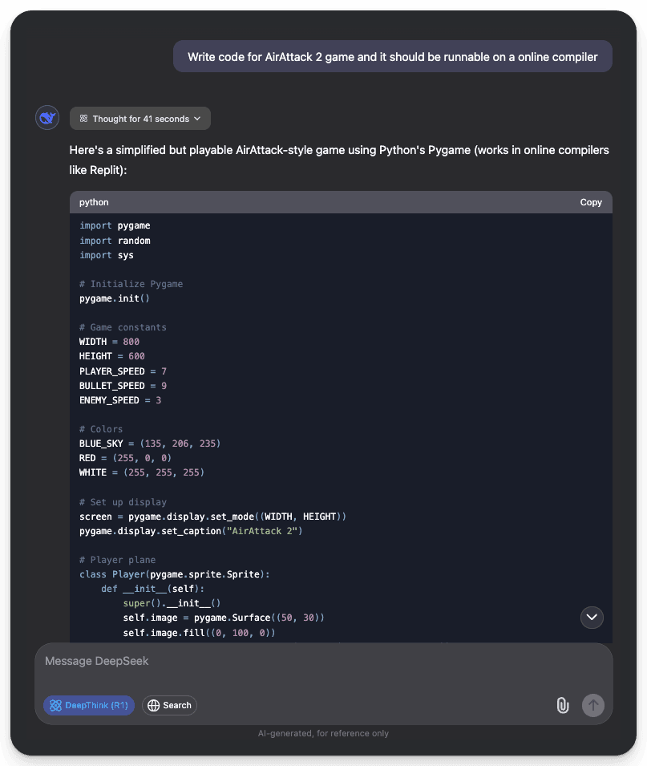Screen dimensions: 647x766
Task: Click the paperclip attach file icon
Action: (563, 705)
